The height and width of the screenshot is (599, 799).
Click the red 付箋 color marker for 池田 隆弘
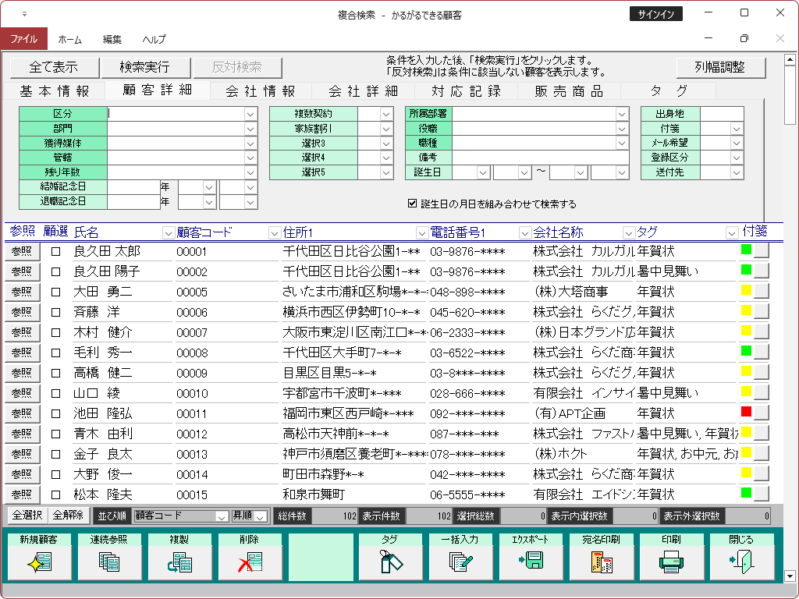pyautogui.click(x=746, y=411)
